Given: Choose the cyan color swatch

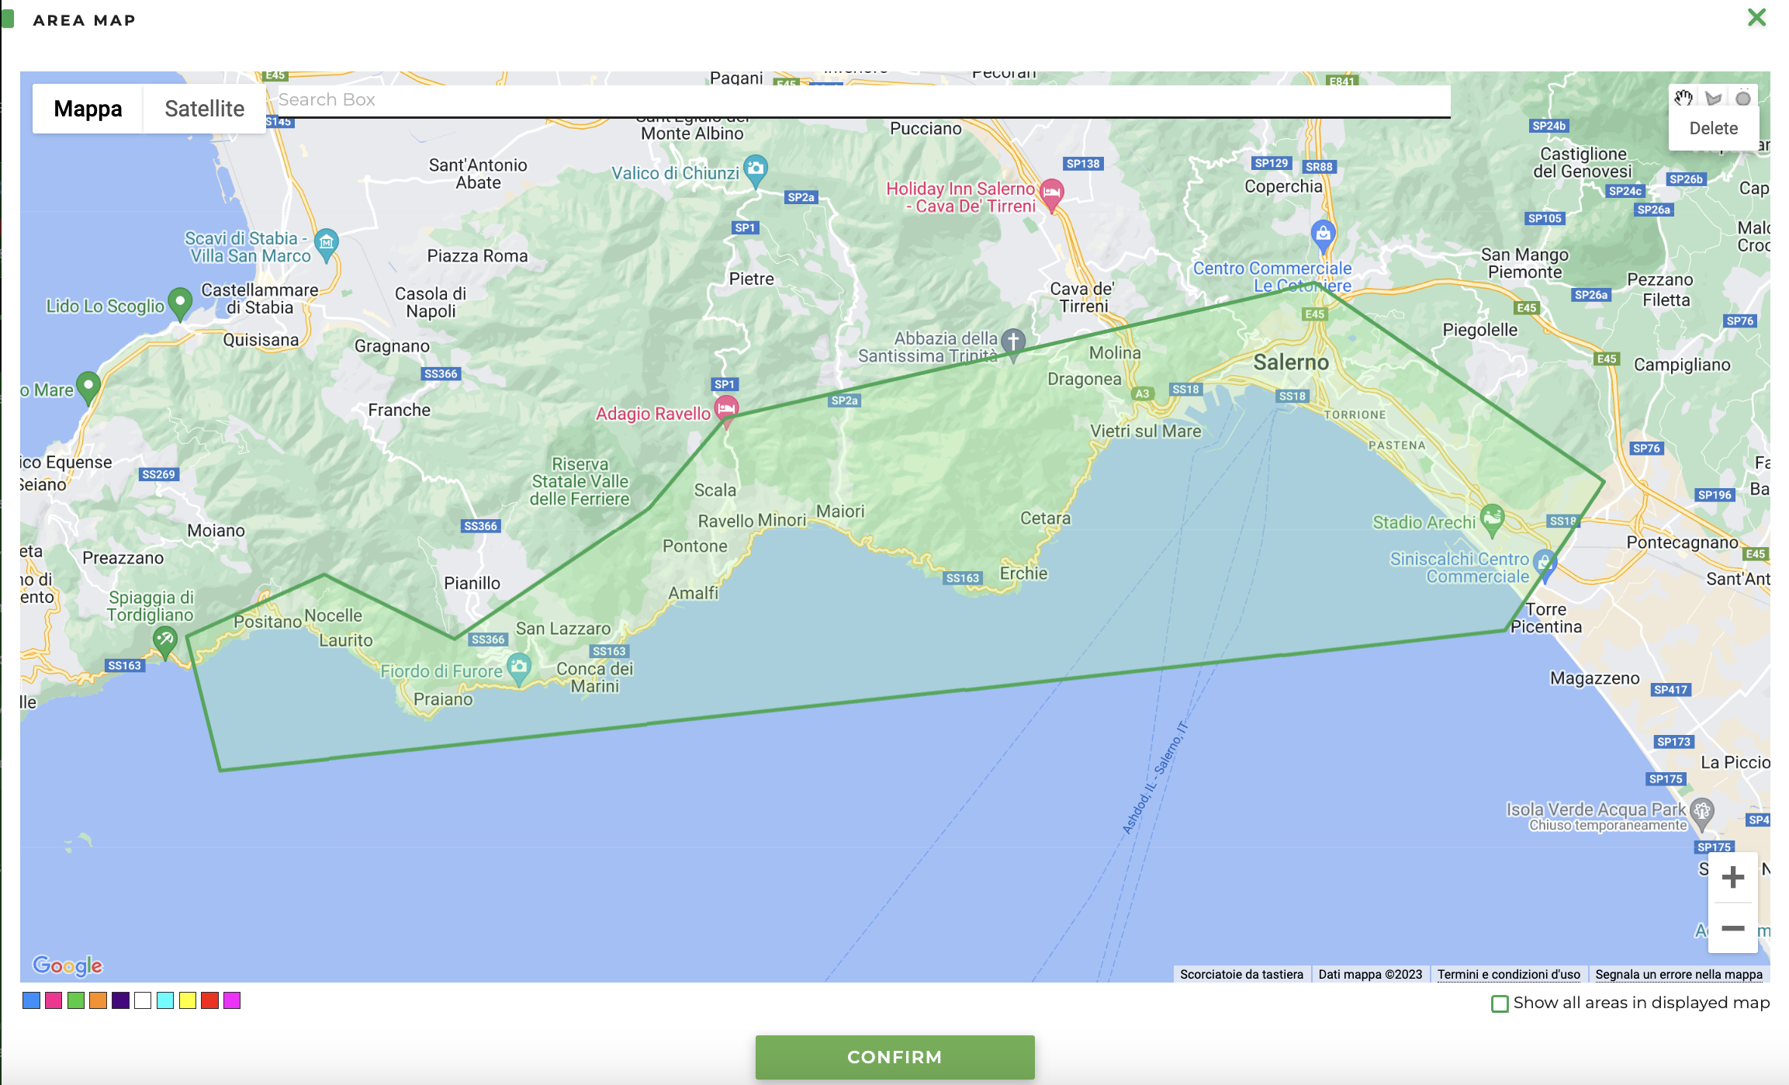Looking at the screenshot, I should coord(165,1000).
